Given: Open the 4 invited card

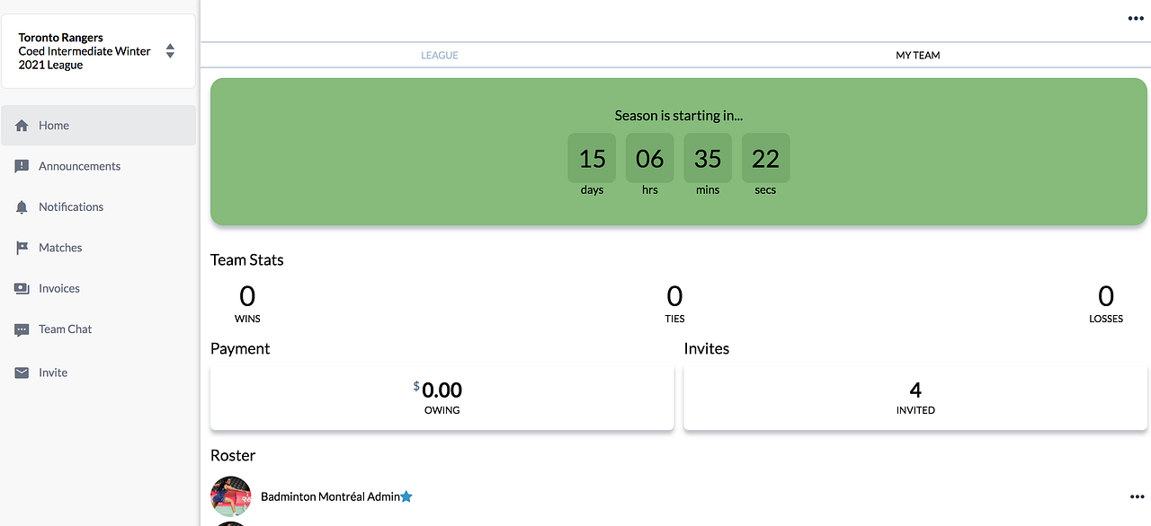Looking at the screenshot, I should (915, 397).
